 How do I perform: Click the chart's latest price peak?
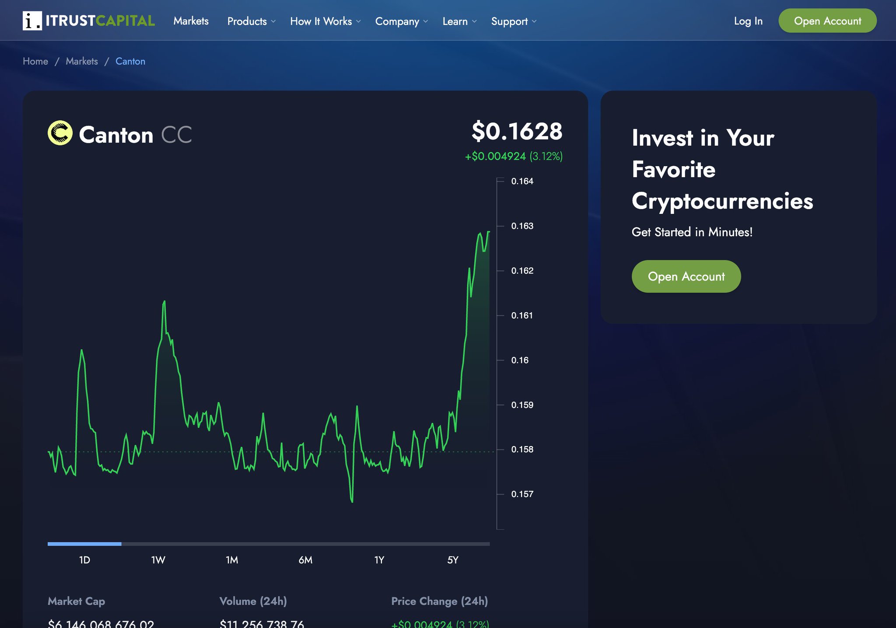[x=488, y=232]
